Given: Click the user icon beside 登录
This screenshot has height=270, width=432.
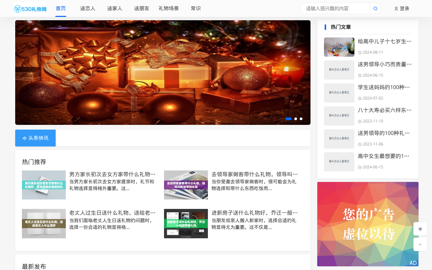Looking at the screenshot, I should click(396, 8).
